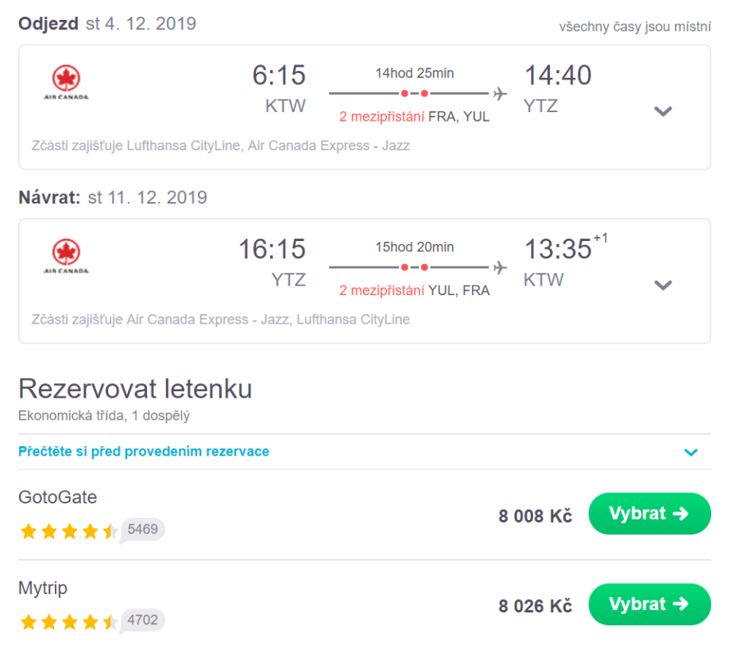
Task: Click airplane icon on departure route line
Action: point(500,94)
